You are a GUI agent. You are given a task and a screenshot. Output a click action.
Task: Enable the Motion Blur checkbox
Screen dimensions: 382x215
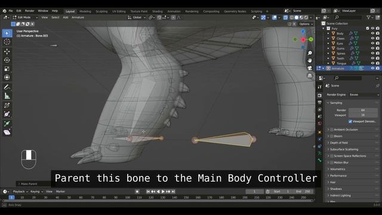[x=332, y=162]
